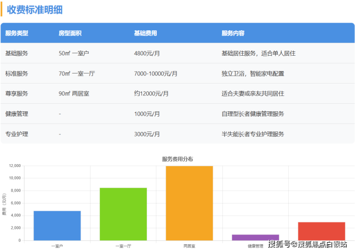Click the 基础服务 table row label

click(x=17, y=54)
